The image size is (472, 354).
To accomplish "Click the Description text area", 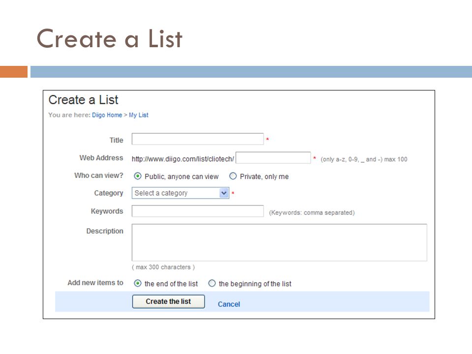I will point(279,242).
